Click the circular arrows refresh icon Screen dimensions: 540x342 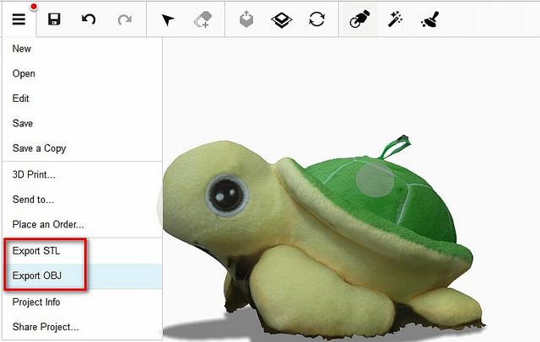(316, 19)
